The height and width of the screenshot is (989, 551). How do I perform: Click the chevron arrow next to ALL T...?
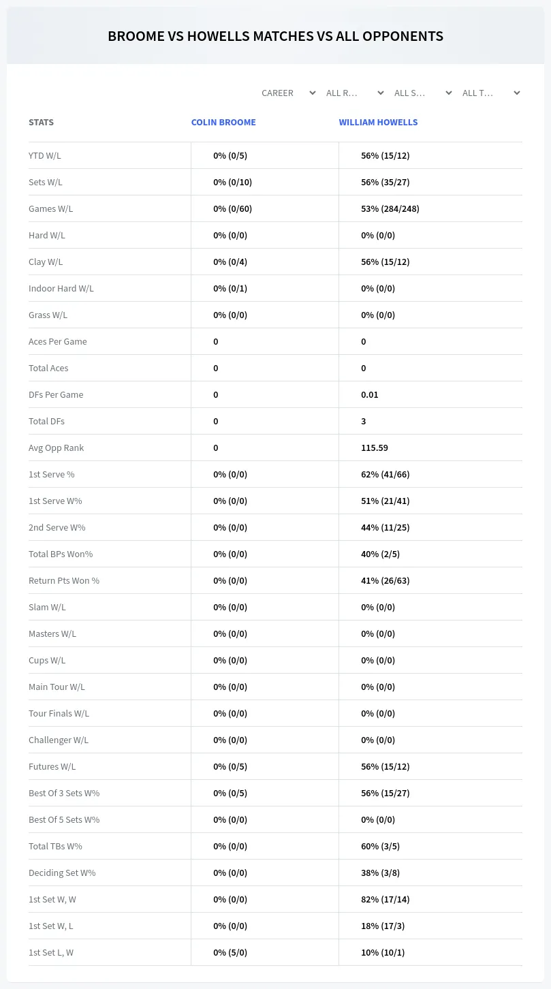point(517,93)
